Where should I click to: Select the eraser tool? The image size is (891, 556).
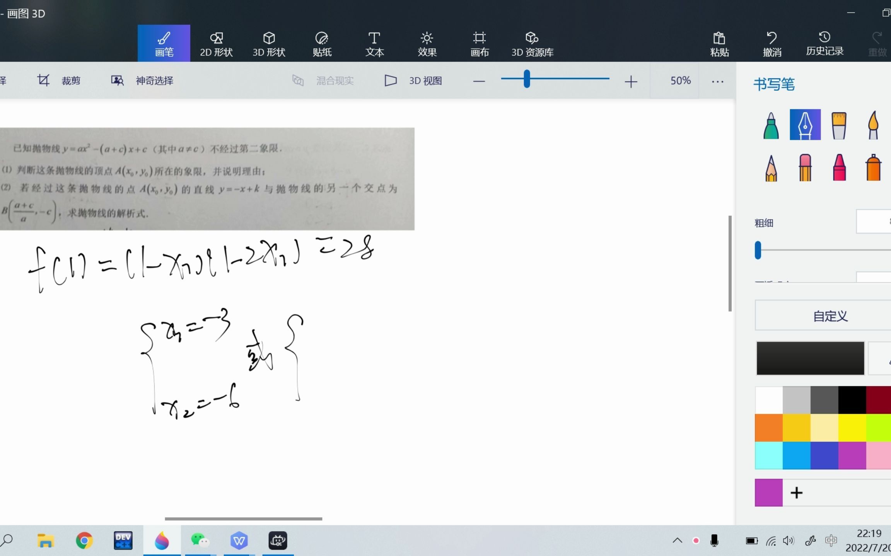[805, 167]
